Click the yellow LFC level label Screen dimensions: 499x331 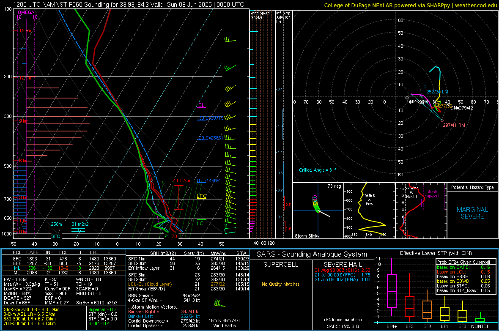tap(202, 196)
